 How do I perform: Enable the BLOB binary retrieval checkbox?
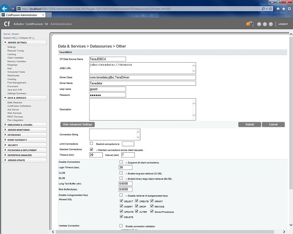point(121,178)
